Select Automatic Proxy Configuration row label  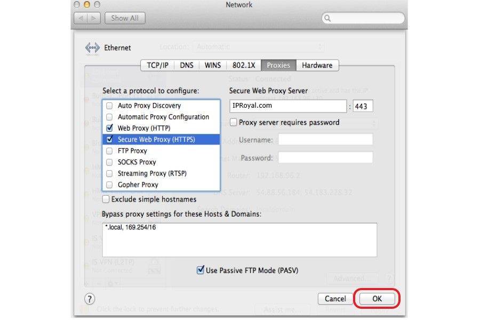click(164, 117)
